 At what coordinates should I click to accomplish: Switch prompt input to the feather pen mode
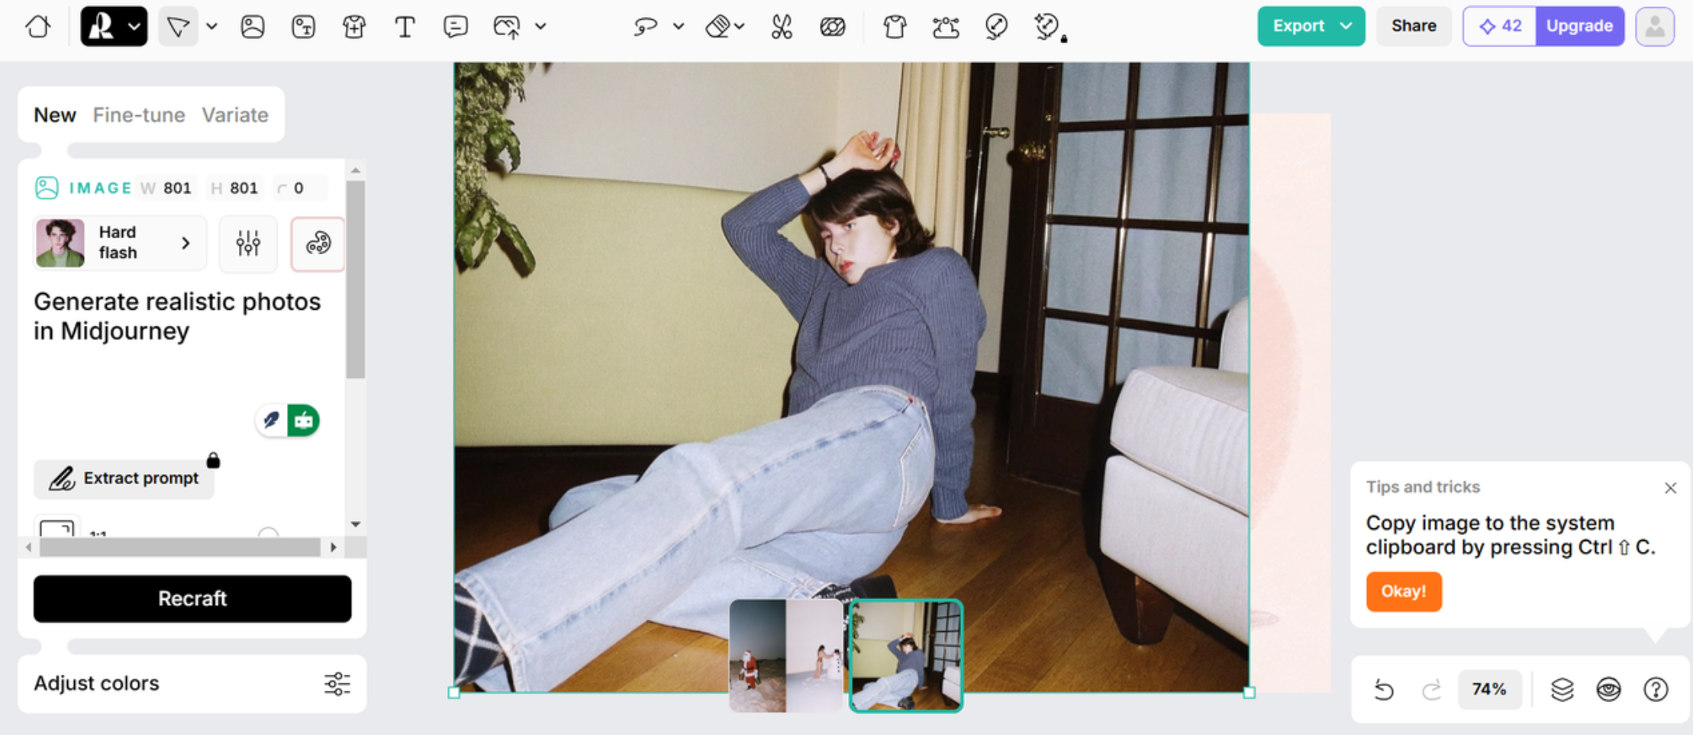point(271,421)
